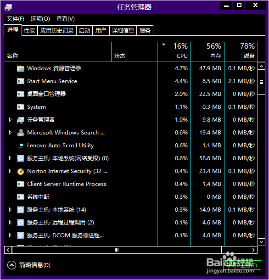Switch to the 启动 tab
269x280 pixels.
click(x=84, y=31)
